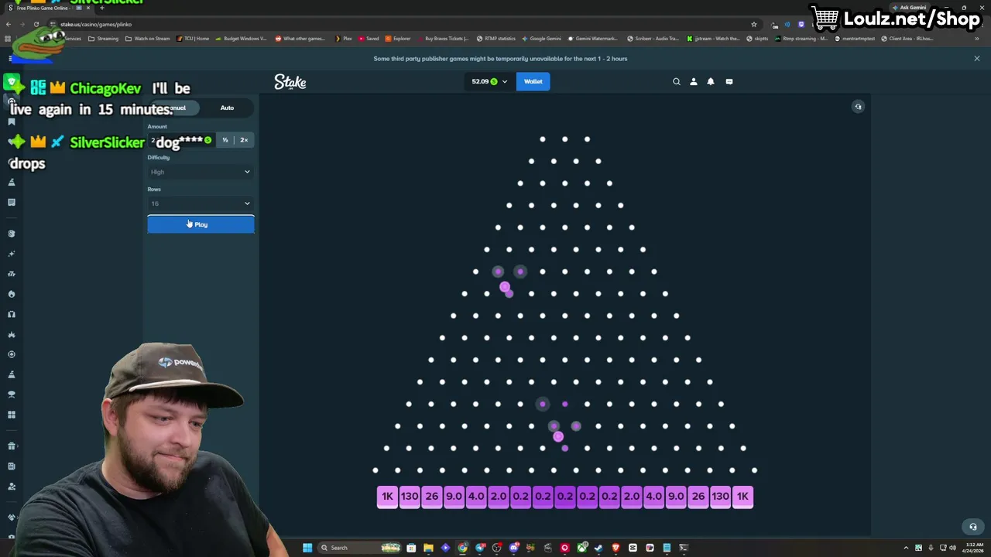Click the Stake logo
Screen dimensions: 991x557
click(x=290, y=82)
